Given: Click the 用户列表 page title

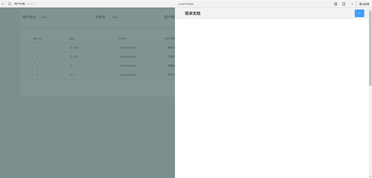Looking at the screenshot, I should point(19,4).
